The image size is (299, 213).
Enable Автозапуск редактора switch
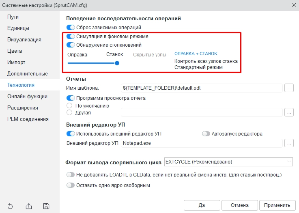[206, 134]
